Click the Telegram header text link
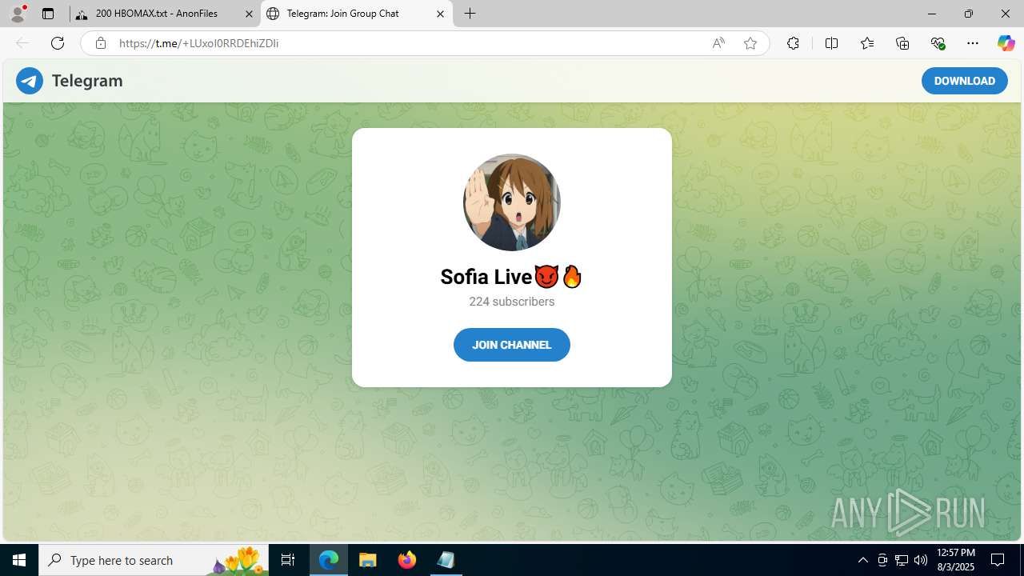This screenshot has width=1024, height=576. pos(87,81)
